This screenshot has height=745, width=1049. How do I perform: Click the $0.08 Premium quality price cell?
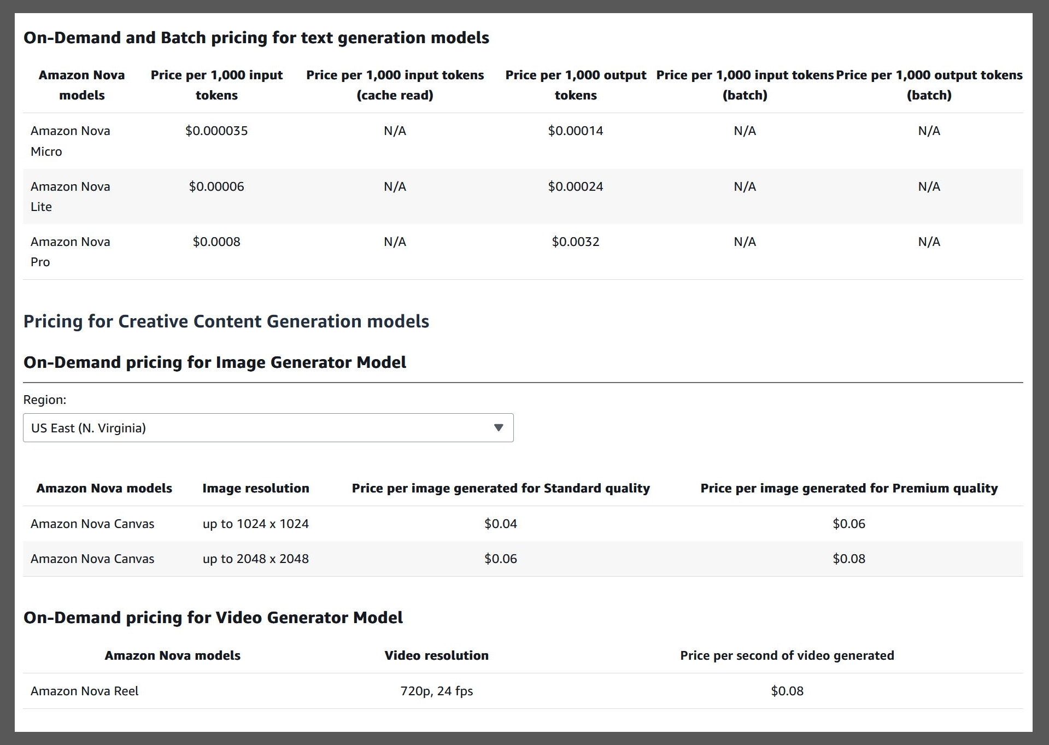click(x=848, y=559)
